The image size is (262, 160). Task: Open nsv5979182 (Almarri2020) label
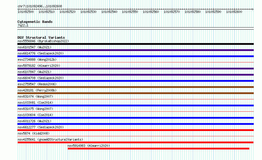tap(39, 66)
